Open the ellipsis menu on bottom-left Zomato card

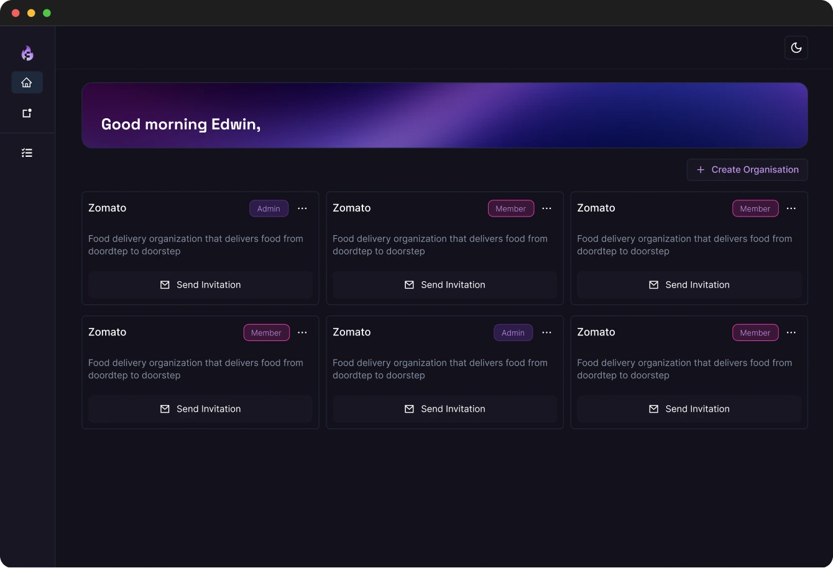tap(302, 333)
